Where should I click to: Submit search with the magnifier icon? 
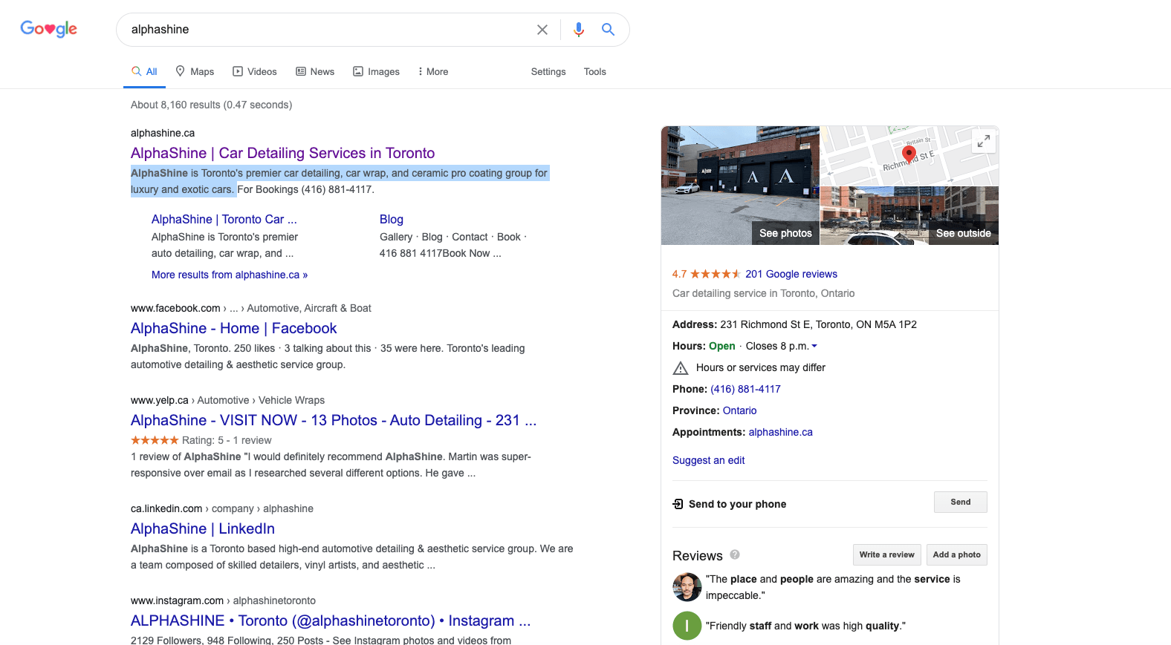pyautogui.click(x=608, y=30)
